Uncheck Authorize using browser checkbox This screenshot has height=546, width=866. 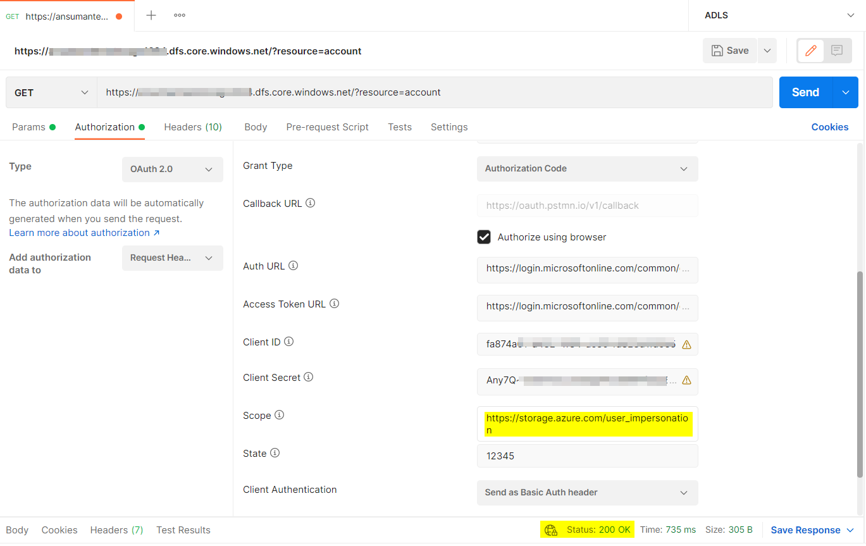[x=484, y=237]
